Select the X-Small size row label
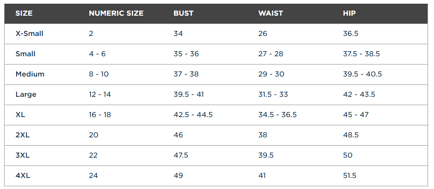 pyautogui.click(x=29, y=34)
